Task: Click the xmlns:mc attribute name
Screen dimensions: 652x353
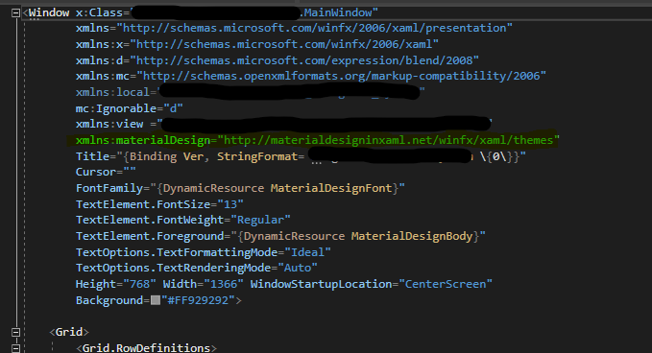Action: pos(103,76)
